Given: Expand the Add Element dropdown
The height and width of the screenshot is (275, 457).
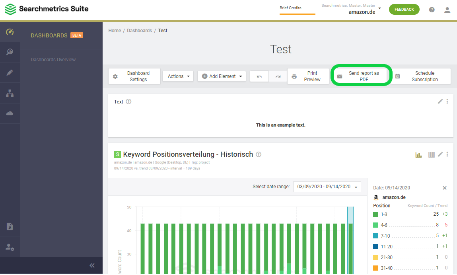Looking at the screenshot, I should (222, 76).
